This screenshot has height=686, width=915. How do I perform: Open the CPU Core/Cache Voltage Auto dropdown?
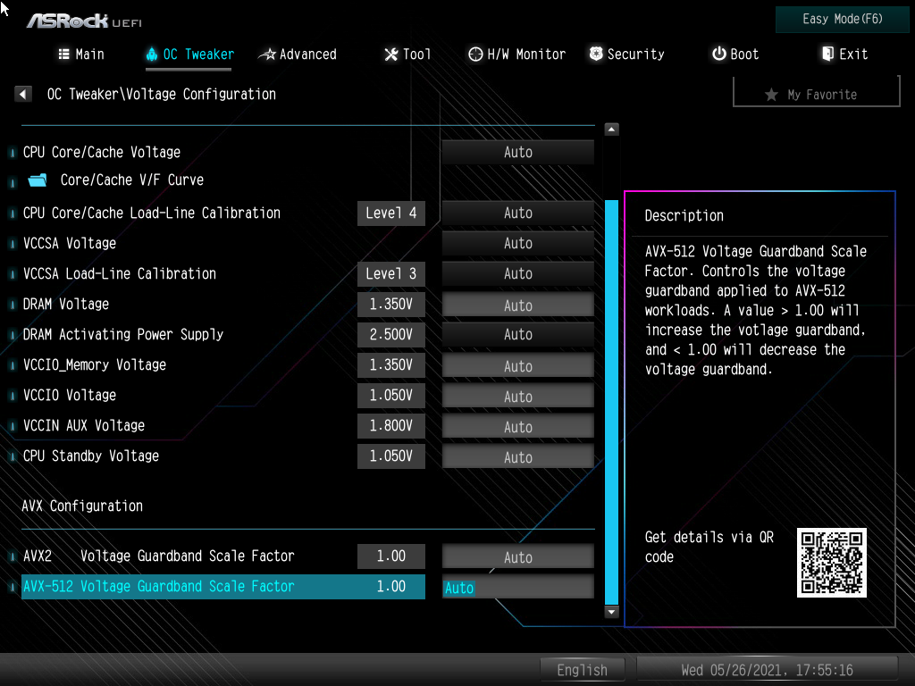coord(517,152)
